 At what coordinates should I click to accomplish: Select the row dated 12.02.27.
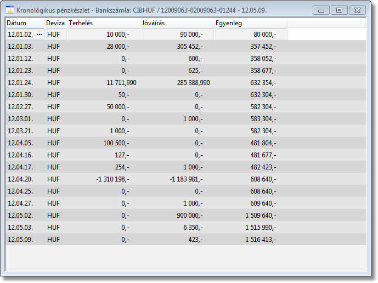pyautogui.click(x=185, y=106)
